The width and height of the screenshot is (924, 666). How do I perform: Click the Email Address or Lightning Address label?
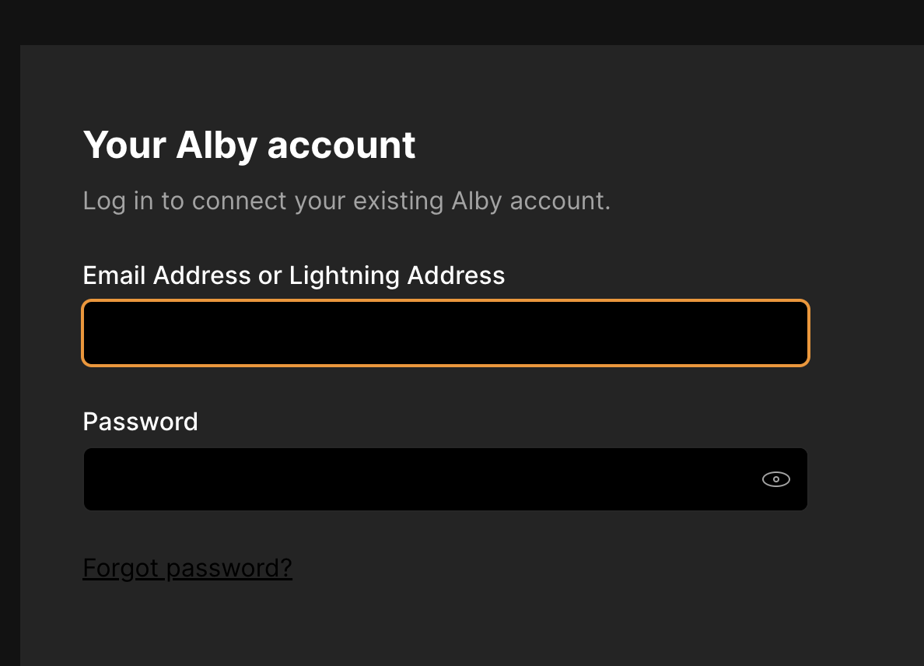[x=293, y=275]
